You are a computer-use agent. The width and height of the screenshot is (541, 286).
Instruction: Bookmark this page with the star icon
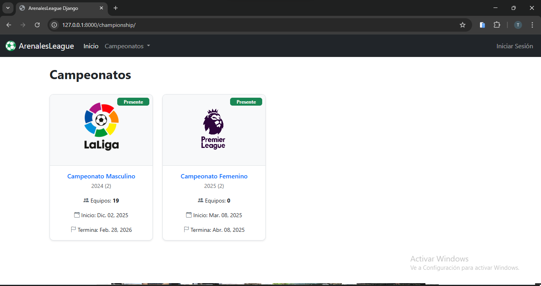click(x=462, y=25)
